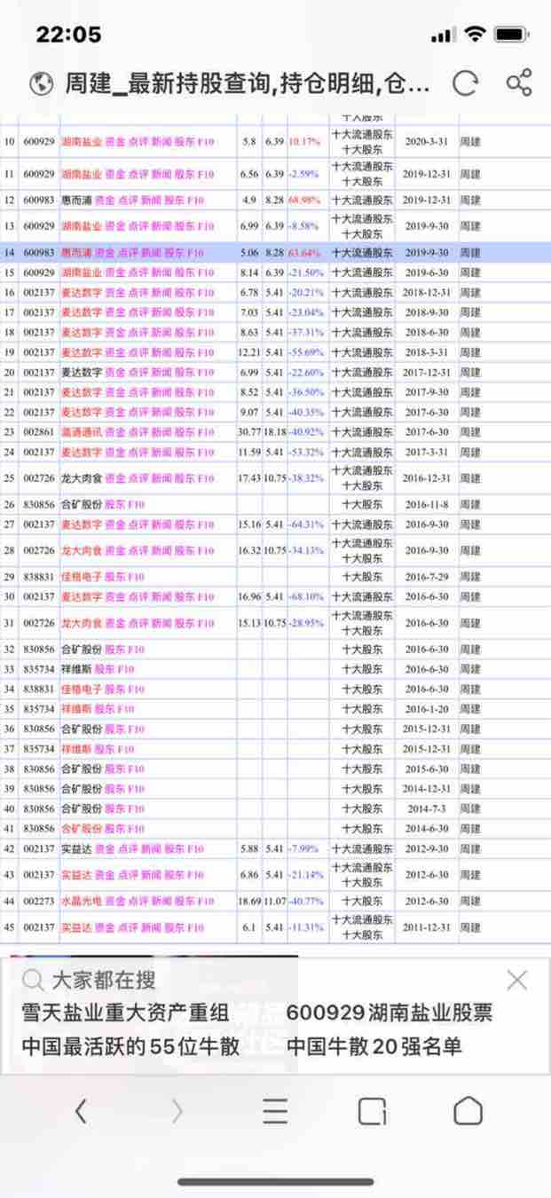This screenshot has width=551, height=1198.
Task: Open 新闻 link in row 21
Action: [x=161, y=392]
